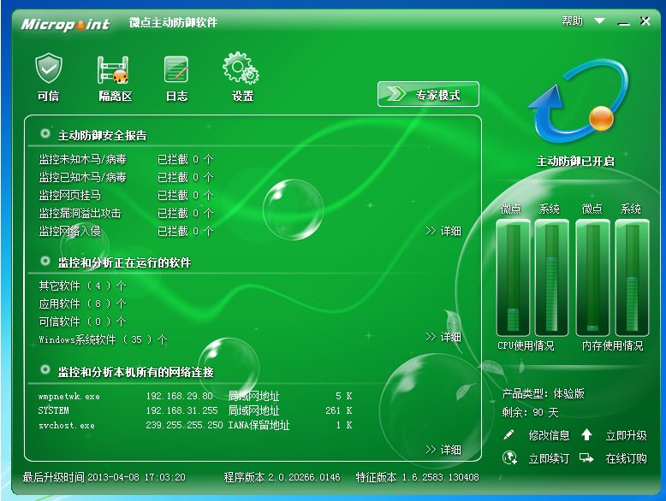This screenshot has height=501, width=666.
Task: Click the IP address 192.168.29.80
Action: point(179,396)
